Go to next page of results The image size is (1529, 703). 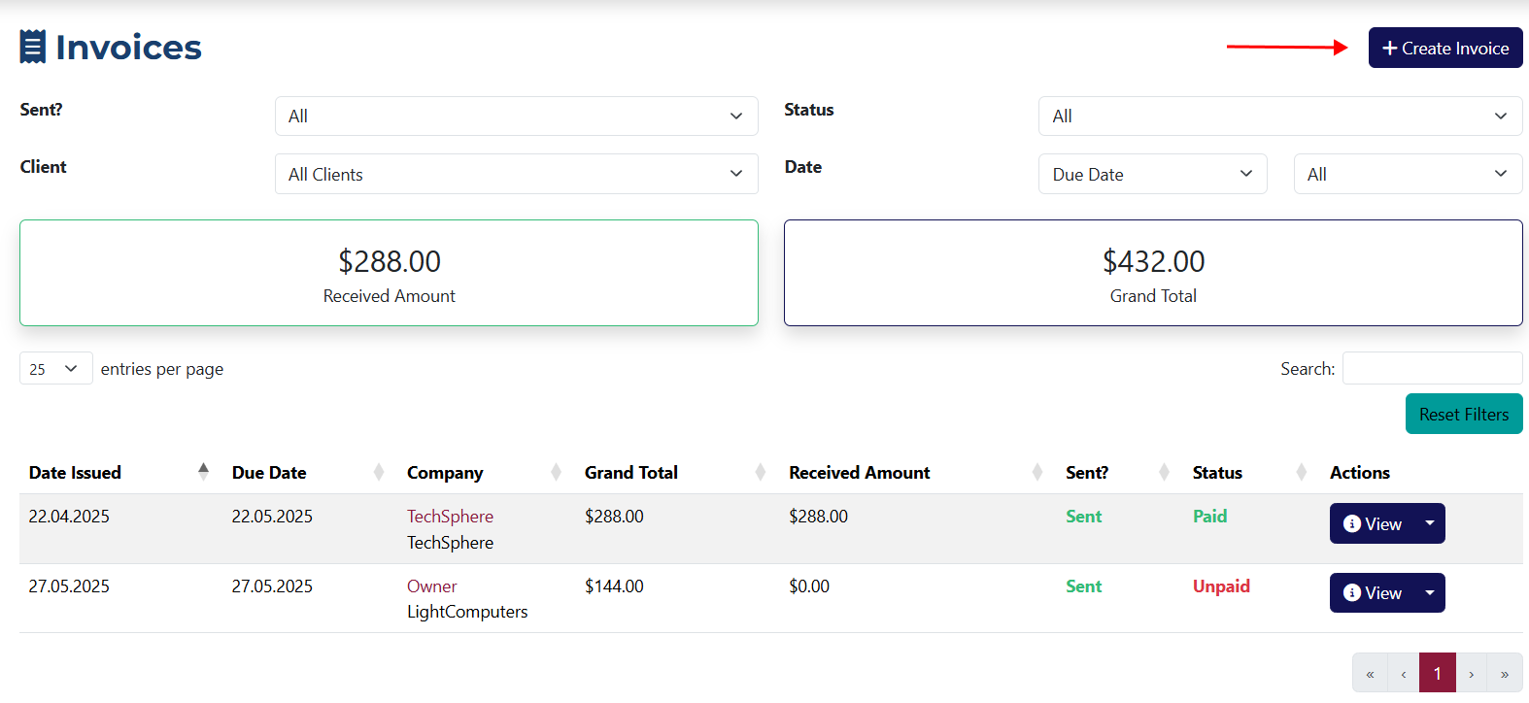(1472, 673)
